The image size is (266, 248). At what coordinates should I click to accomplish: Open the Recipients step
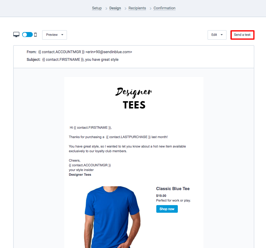click(137, 8)
